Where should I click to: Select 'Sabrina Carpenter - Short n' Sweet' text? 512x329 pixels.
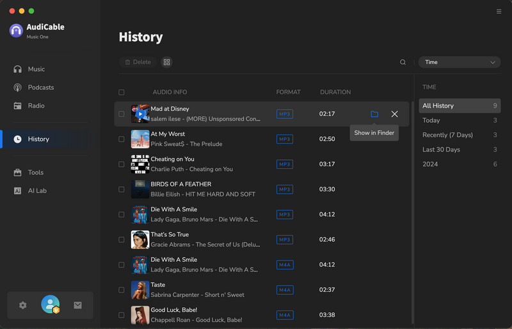[x=197, y=295]
